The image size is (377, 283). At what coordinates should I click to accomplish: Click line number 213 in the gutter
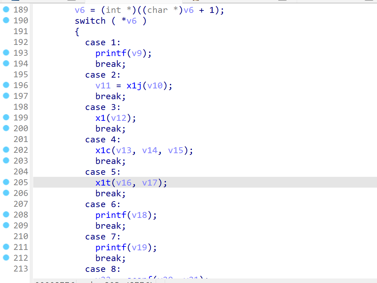[21, 269]
